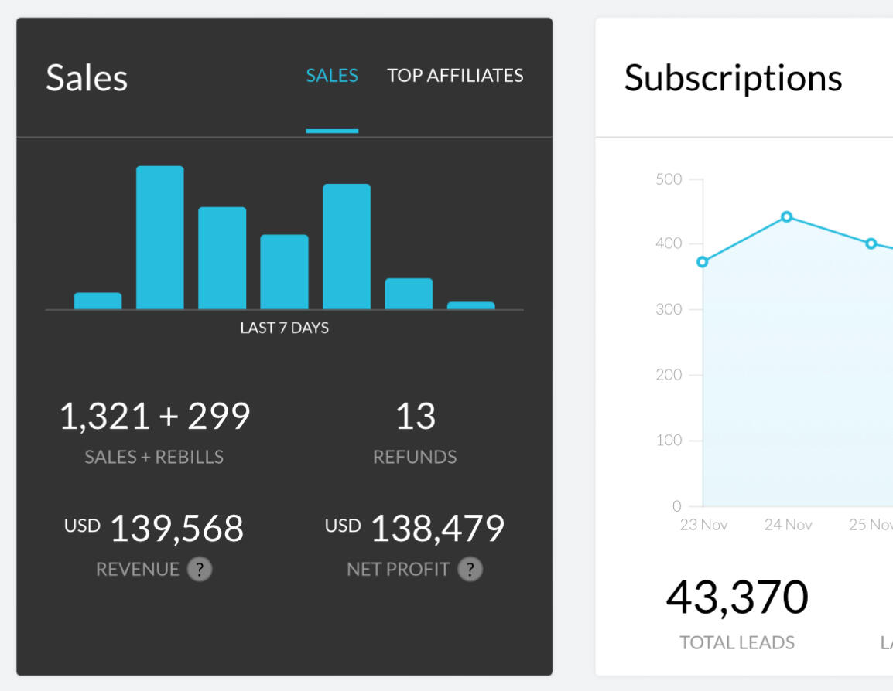Open the Refunds count of 13
This screenshot has width=893, height=691.
tap(416, 417)
